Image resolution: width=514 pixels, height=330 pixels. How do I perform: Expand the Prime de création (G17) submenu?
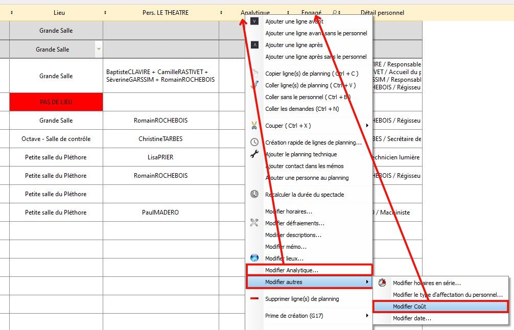coord(367,316)
